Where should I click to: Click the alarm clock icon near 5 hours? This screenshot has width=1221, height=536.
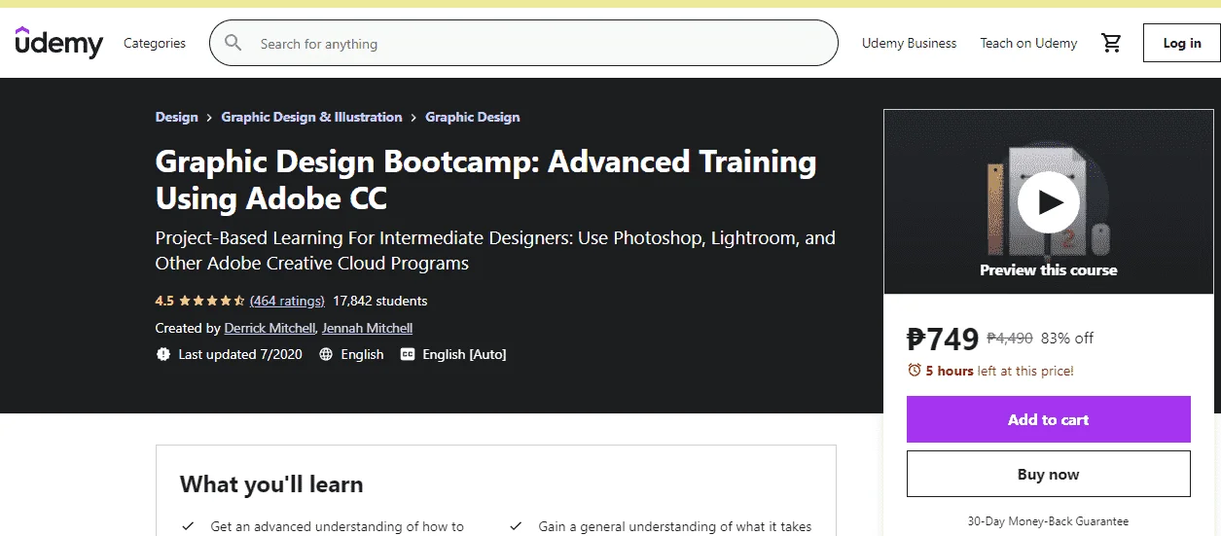[x=914, y=371]
